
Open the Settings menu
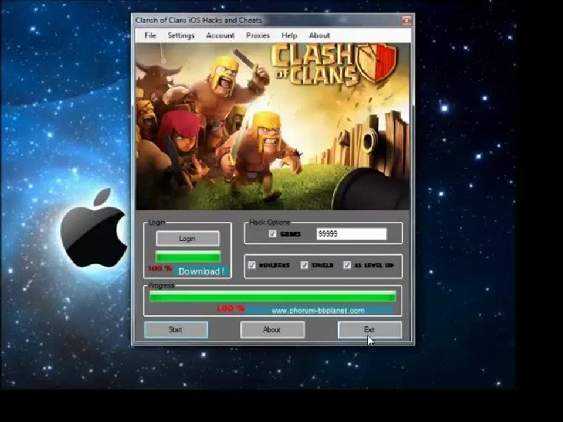[x=181, y=35]
